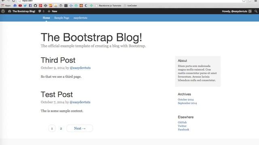The width and height of the screenshot is (259, 145).
Task: Go to pagination page 1
Action: click(x=52, y=128)
